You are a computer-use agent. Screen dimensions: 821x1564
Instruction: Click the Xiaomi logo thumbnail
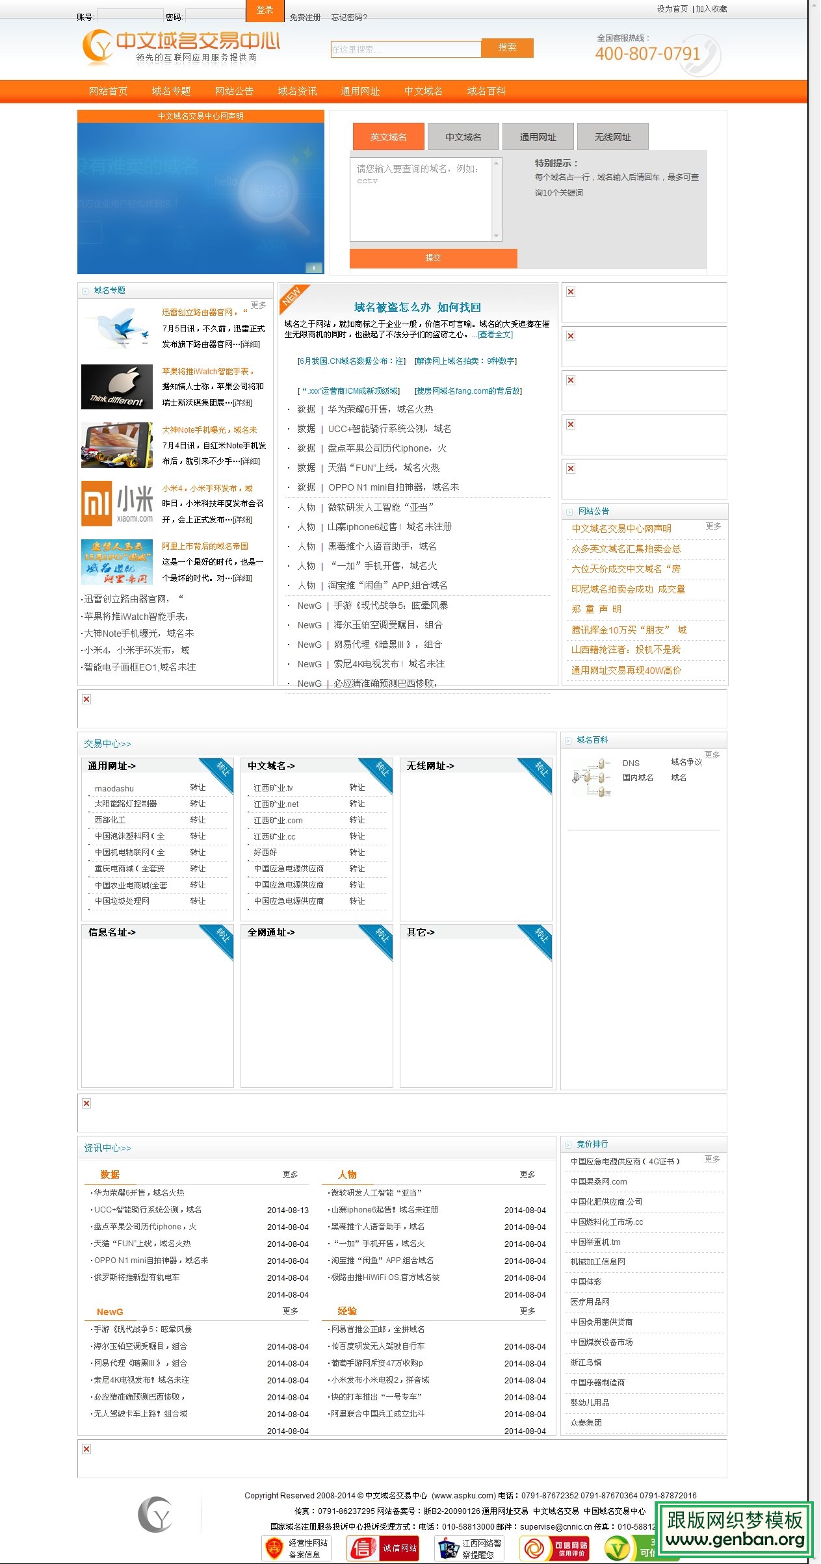point(117,503)
